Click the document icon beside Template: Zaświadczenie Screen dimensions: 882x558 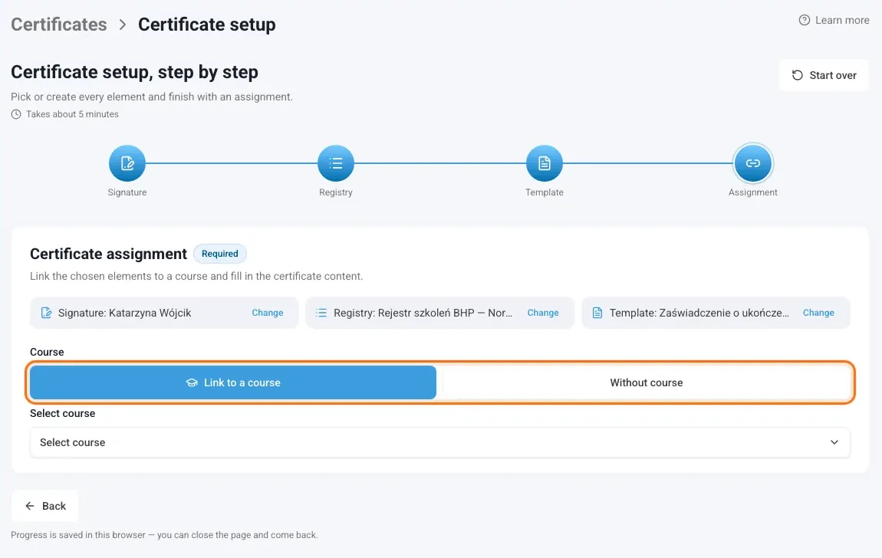pos(597,313)
